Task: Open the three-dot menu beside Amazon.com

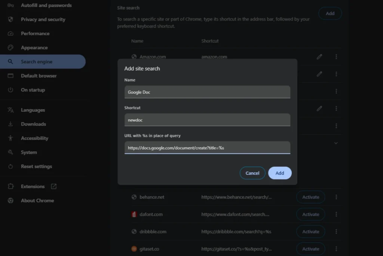Action: 336,57
